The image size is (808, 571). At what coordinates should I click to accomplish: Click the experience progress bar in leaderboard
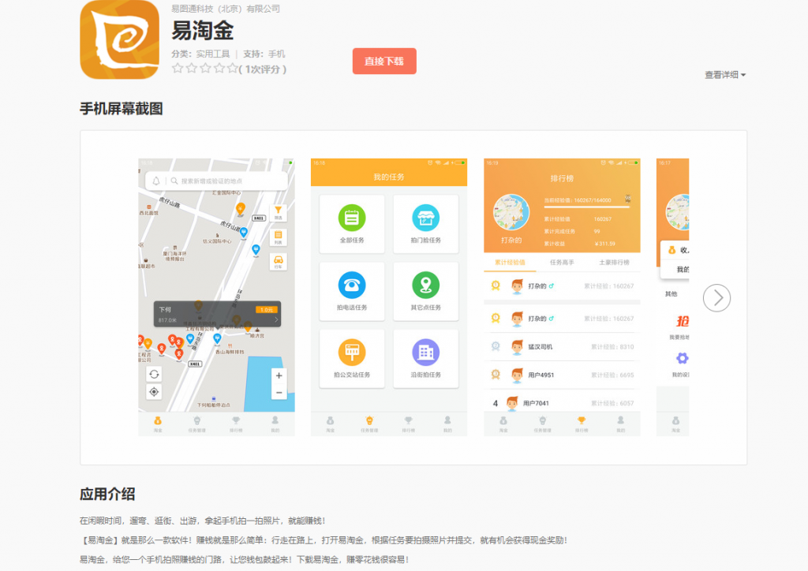pyautogui.click(x=586, y=207)
